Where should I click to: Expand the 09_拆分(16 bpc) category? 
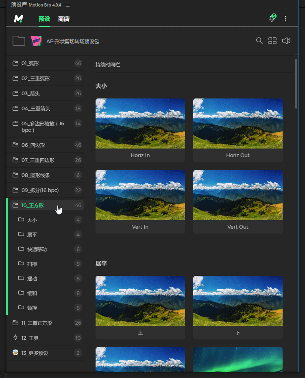click(45, 190)
